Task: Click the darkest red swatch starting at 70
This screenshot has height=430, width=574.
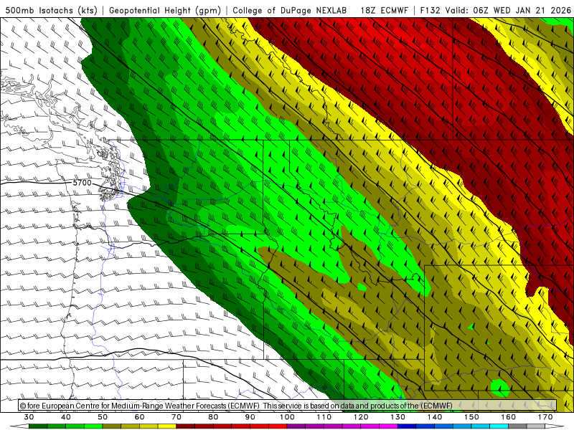Action: click(x=186, y=426)
